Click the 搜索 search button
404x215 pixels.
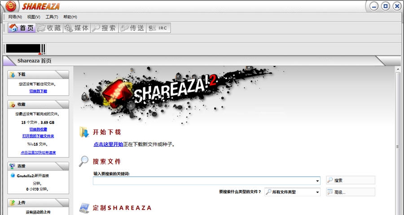pos(351,180)
